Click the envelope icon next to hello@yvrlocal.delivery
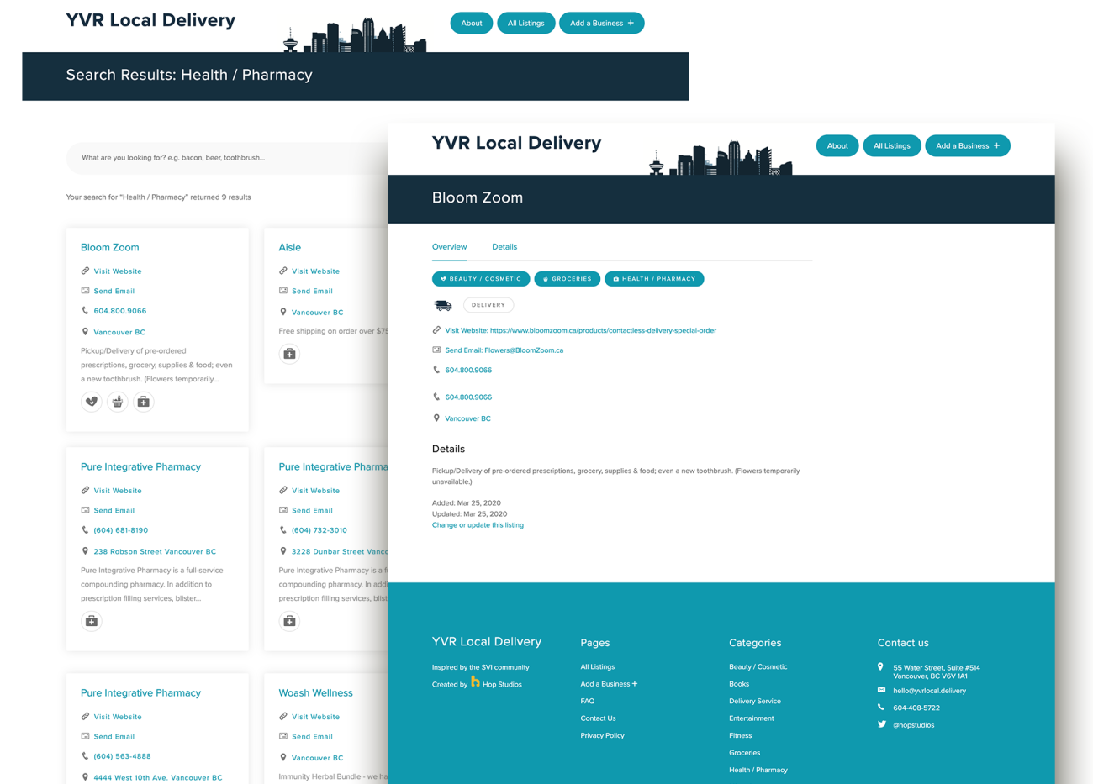Screen dimensions: 1093x784 pos(881,691)
